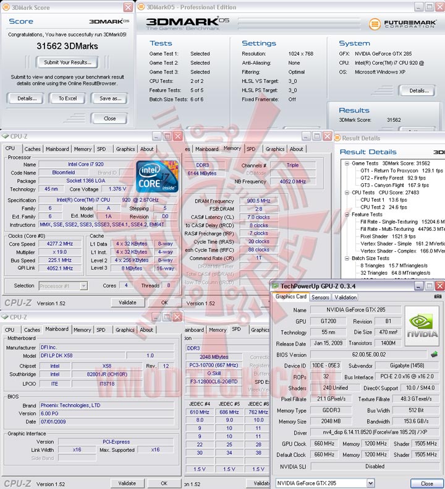The image size is (445, 489).
Task: Collapse the Feature Tests tree node
Action: point(347,215)
